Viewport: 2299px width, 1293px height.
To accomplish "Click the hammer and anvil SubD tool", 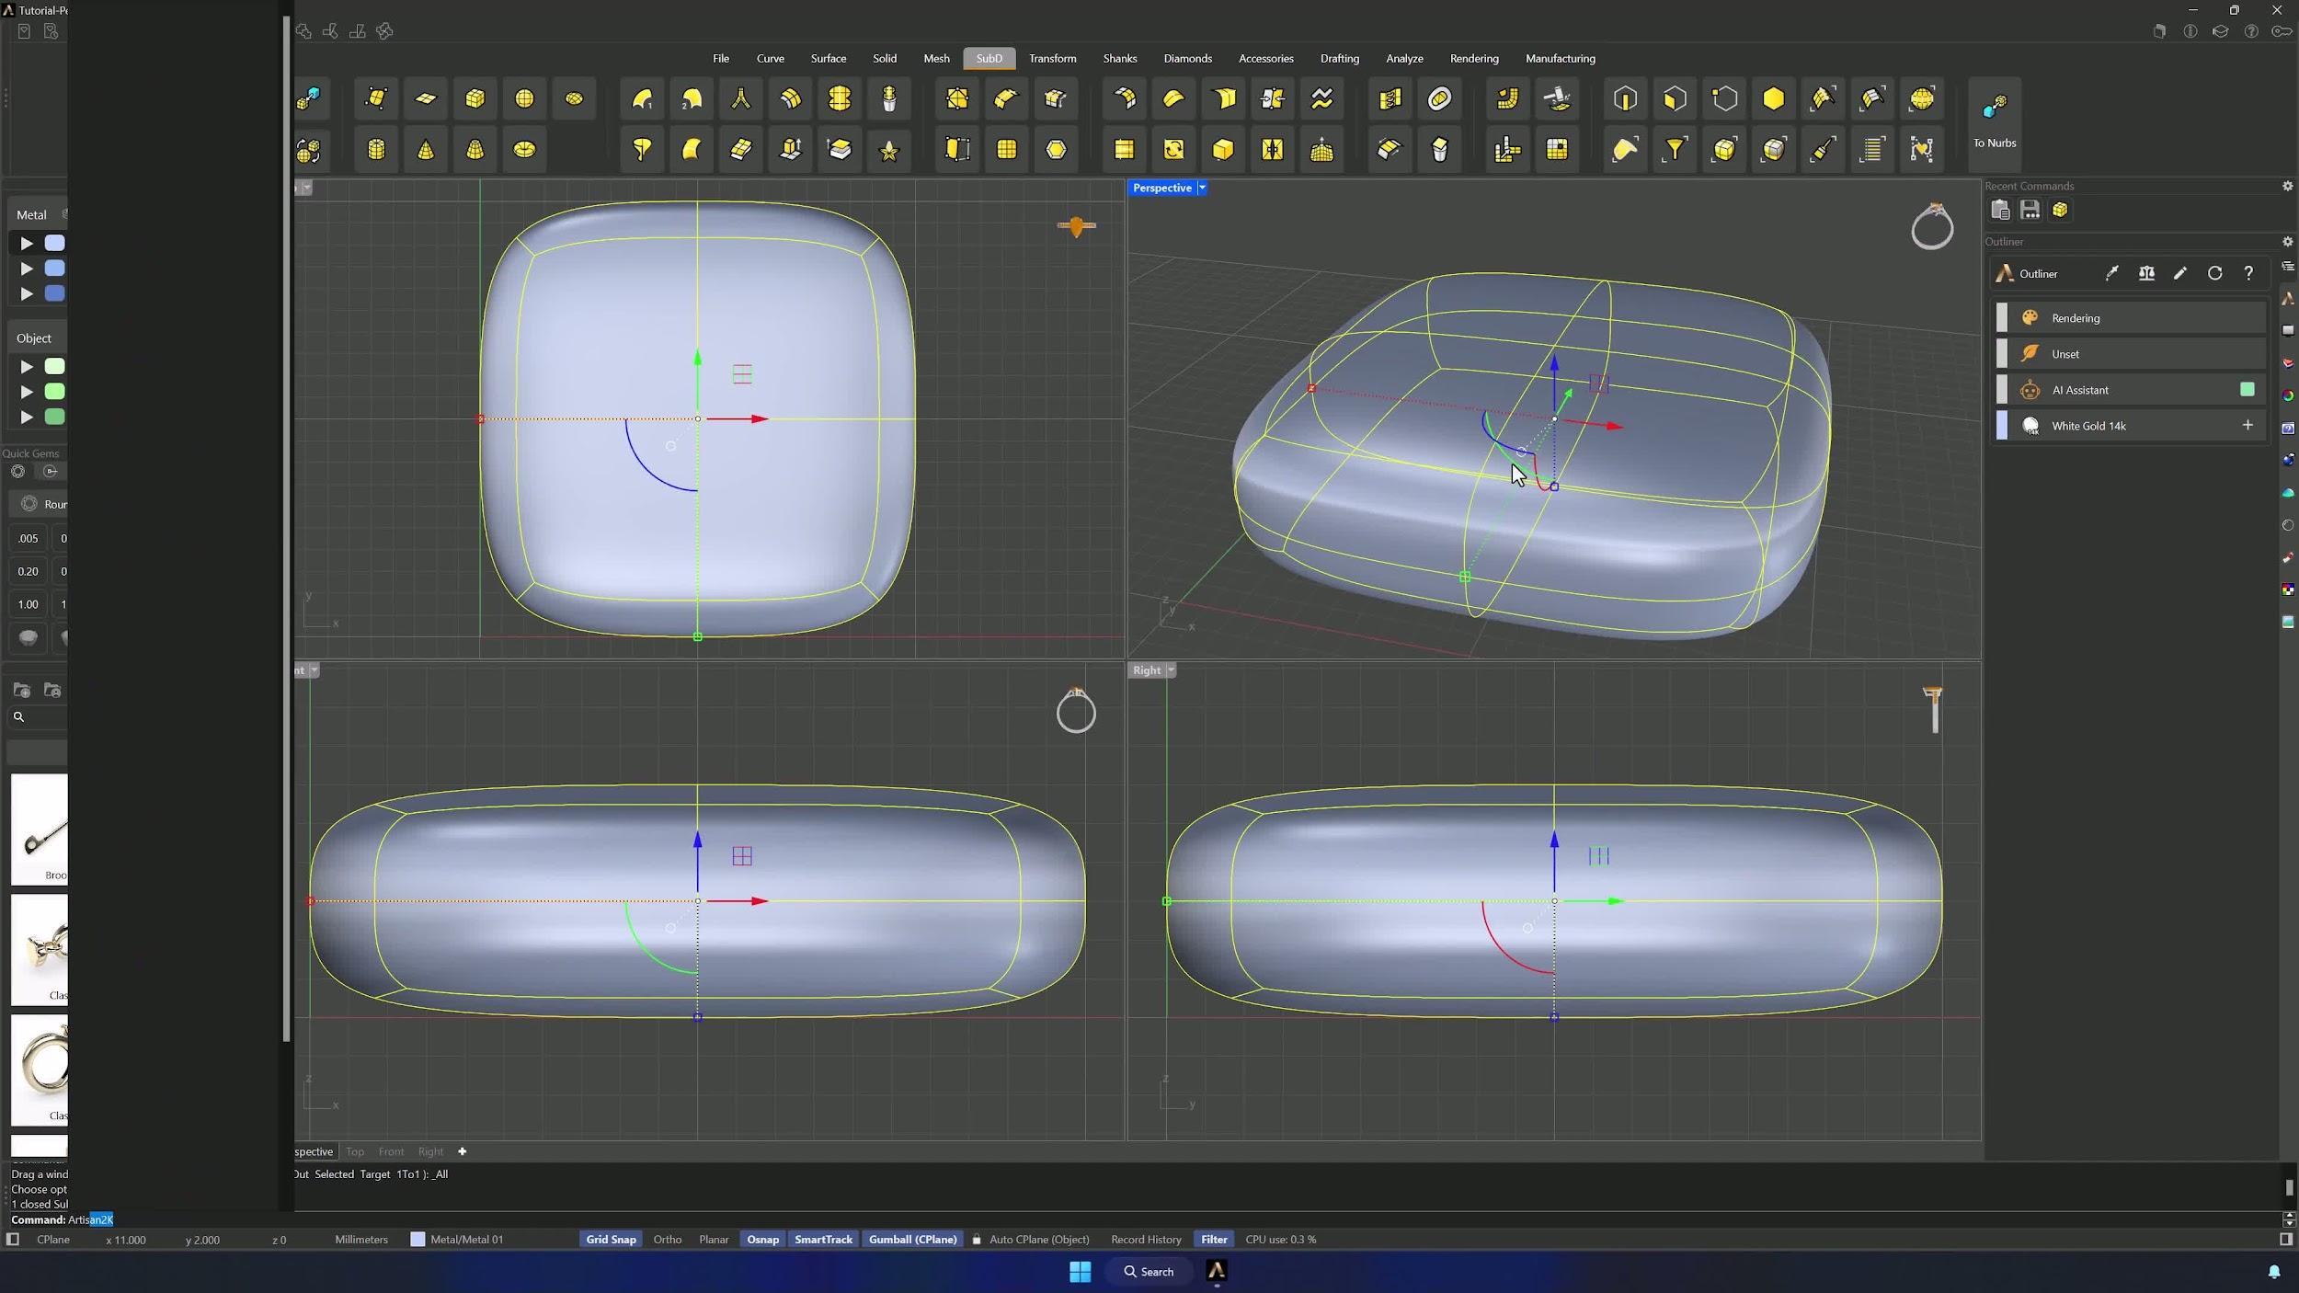I will pos(1558,99).
